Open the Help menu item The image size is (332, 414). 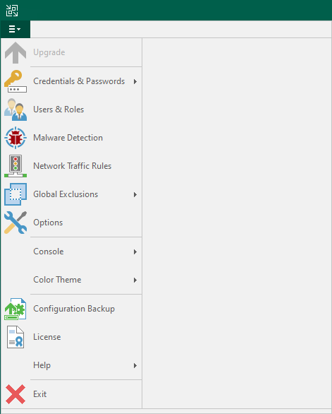pyautogui.click(x=42, y=365)
